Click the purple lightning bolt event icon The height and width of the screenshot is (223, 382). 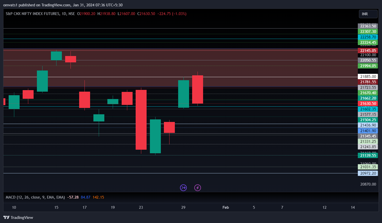tap(197, 188)
